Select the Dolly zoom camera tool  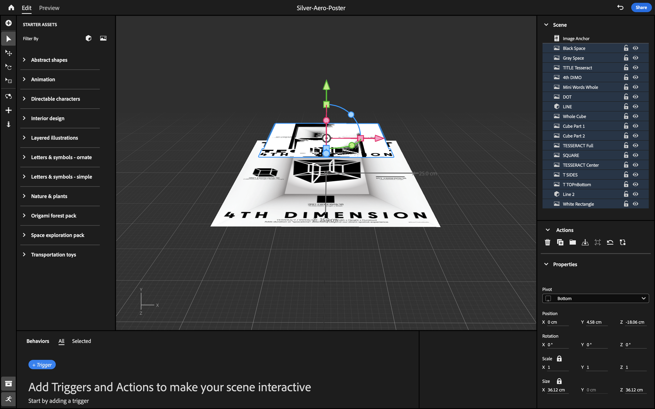(x=8, y=124)
